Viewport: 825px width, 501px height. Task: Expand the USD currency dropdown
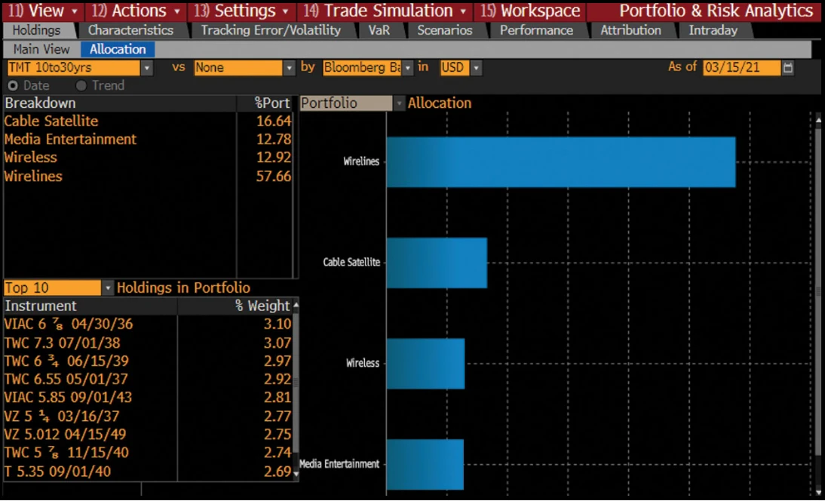point(476,68)
